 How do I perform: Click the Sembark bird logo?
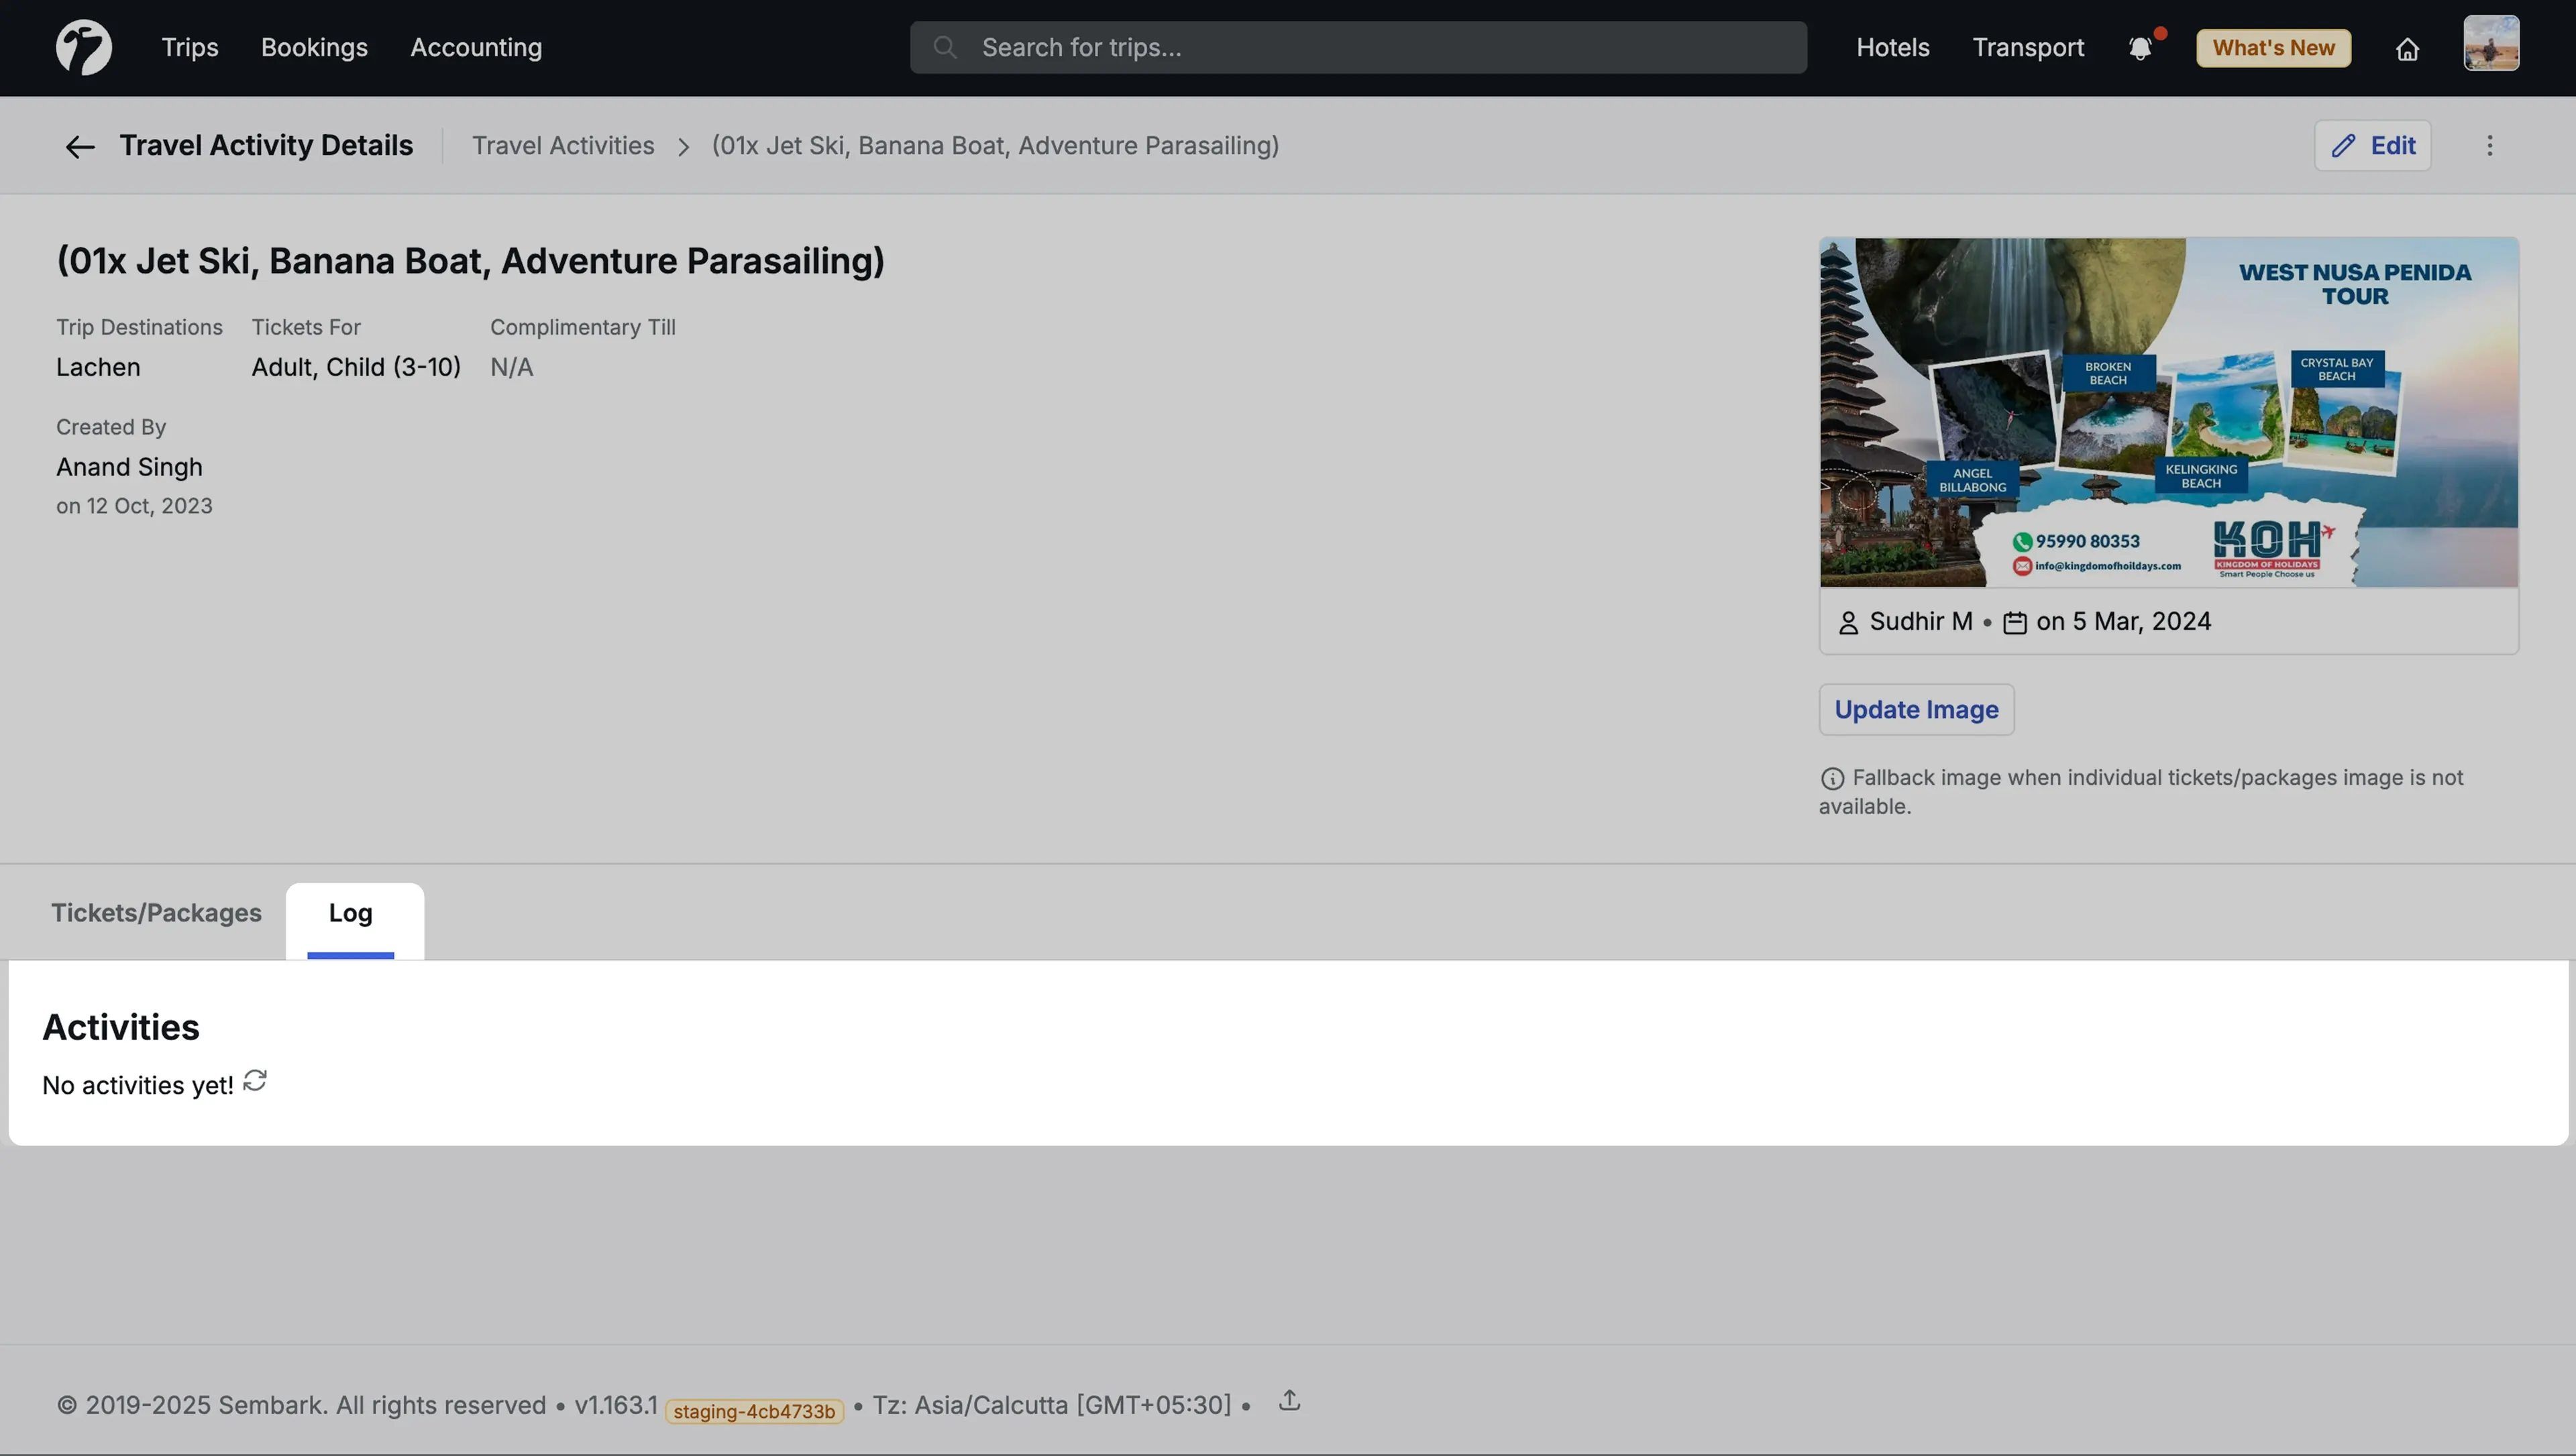83,47
